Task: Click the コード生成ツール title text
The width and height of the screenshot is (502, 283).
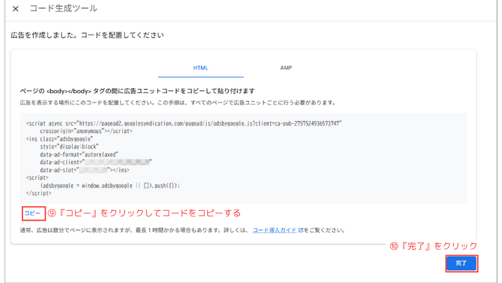Action: (x=63, y=9)
